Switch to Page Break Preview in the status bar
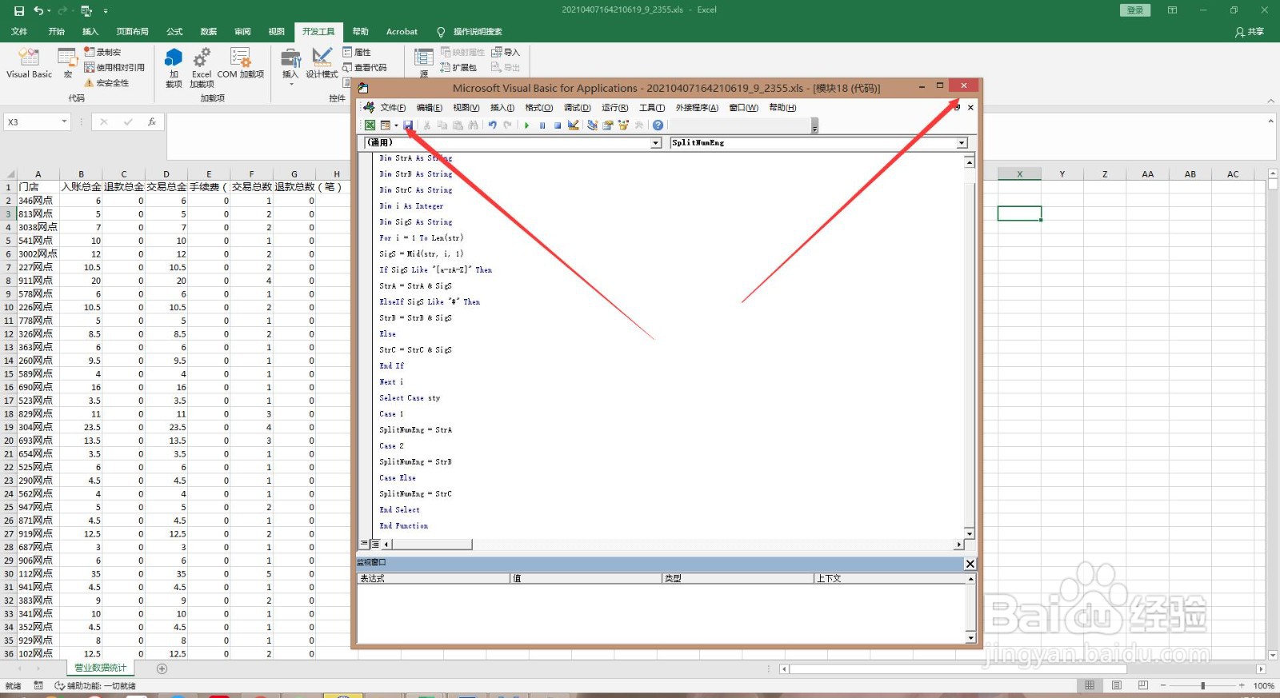1280x698 pixels. tap(1143, 685)
